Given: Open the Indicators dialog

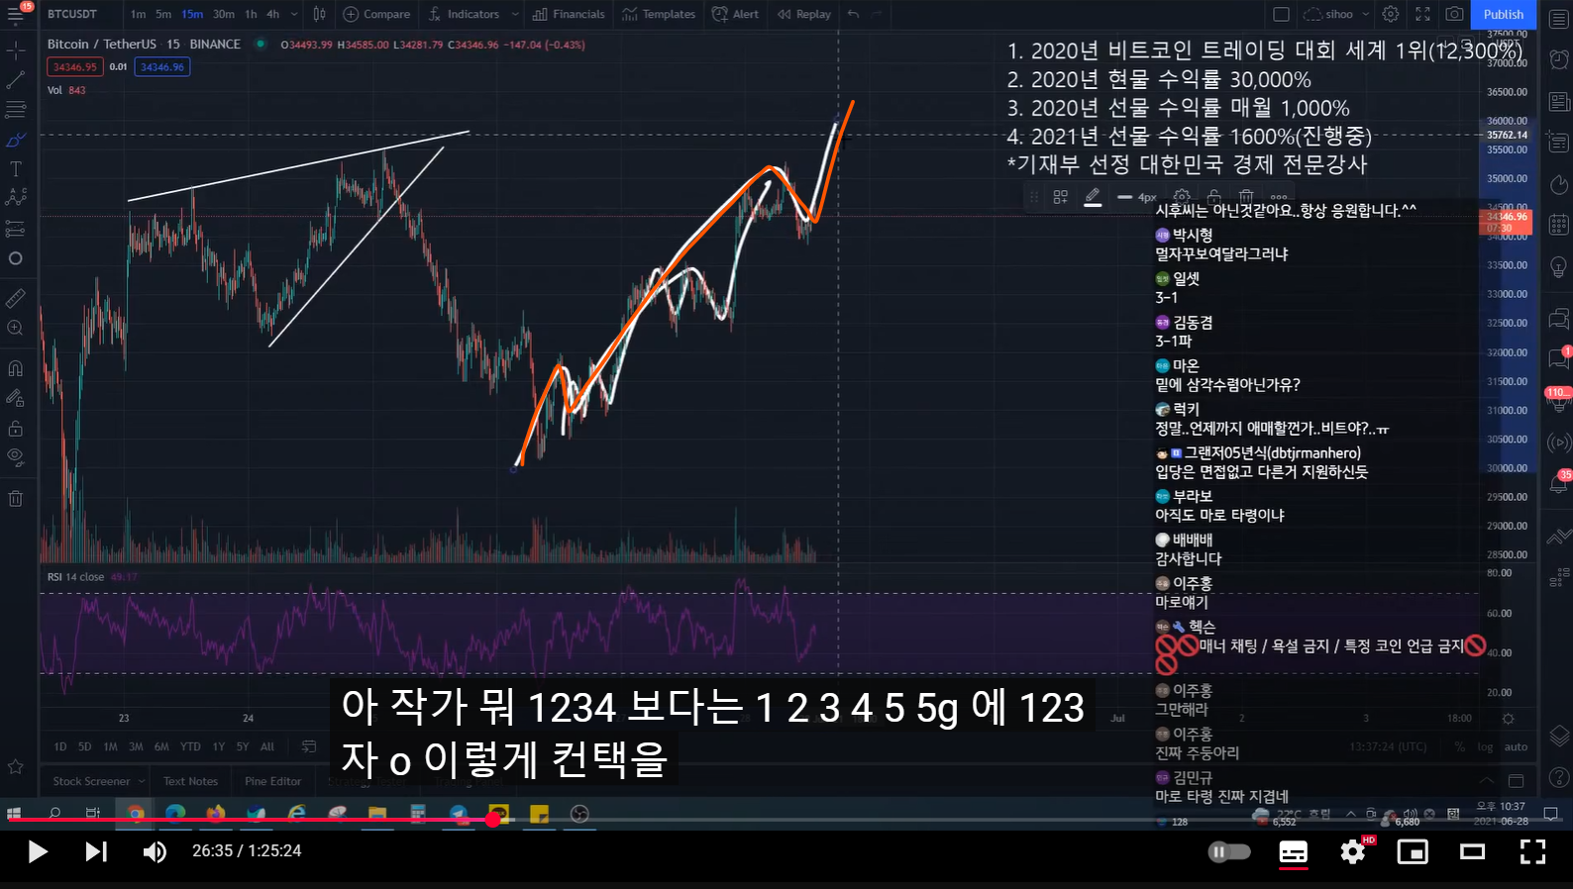Looking at the screenshot, I should pyautogui.click(x=464, y=14).
